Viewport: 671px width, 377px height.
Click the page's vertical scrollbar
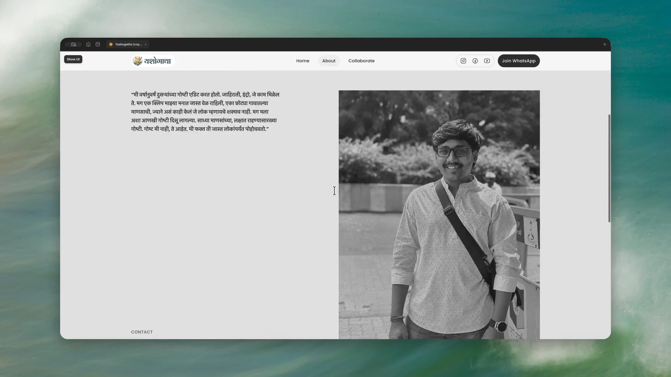[x=609, y=168]
